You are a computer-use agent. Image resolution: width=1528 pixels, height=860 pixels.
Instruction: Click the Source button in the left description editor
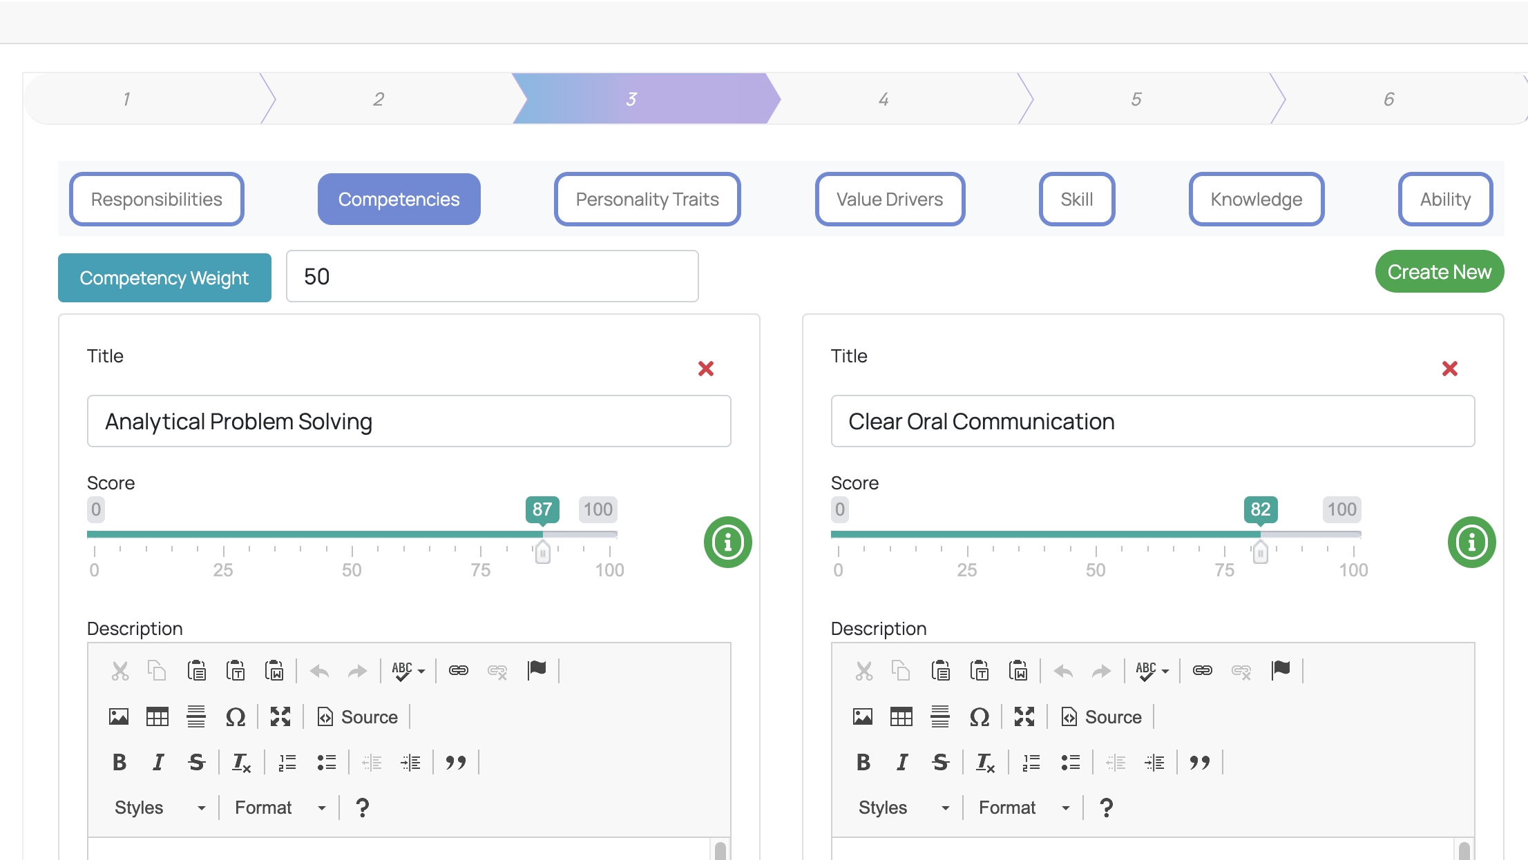[357, 716]
